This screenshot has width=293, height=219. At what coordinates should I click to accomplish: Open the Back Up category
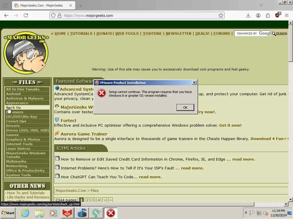27,108
